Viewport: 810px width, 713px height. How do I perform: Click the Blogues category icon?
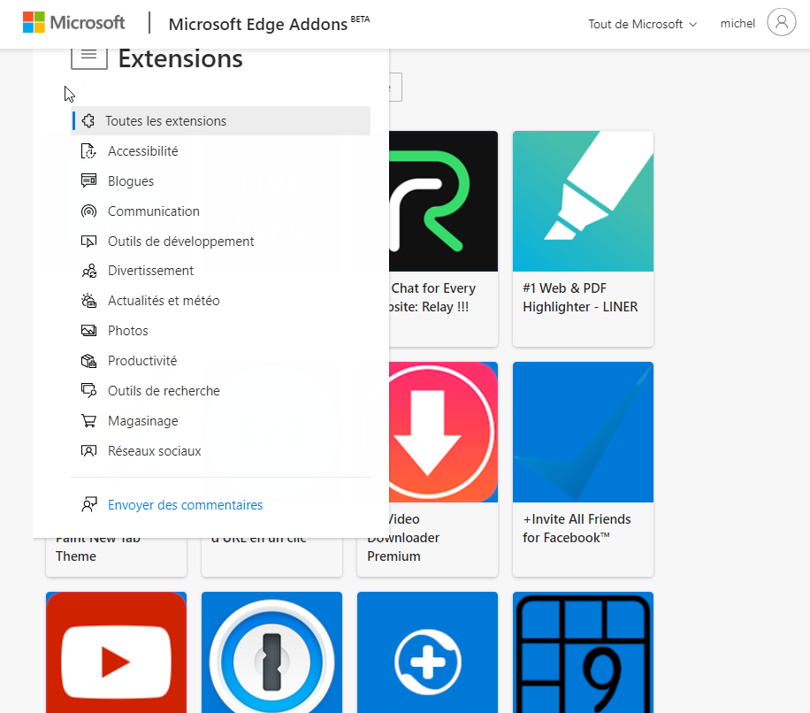[x=88, y=180]
